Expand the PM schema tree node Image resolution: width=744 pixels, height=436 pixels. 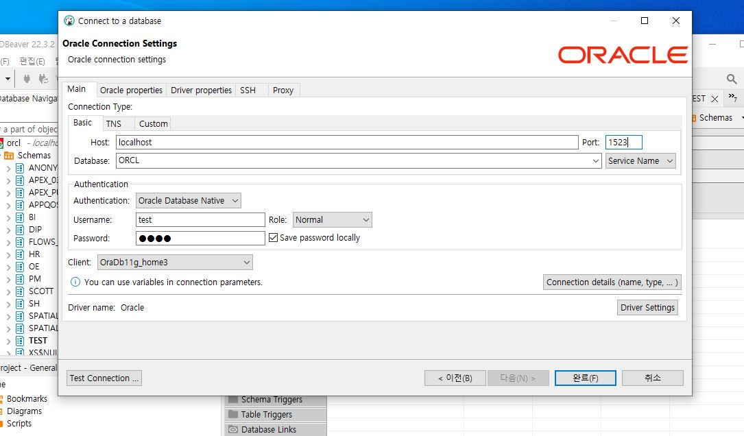click(x=8, y=279)
